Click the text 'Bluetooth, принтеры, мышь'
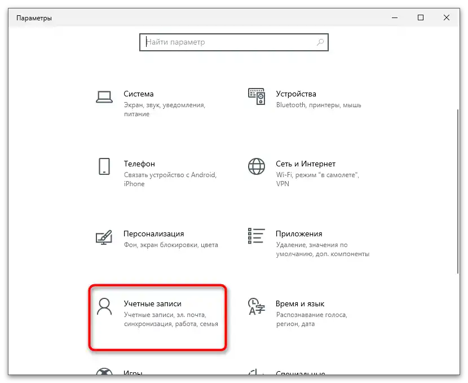 click(x=319, y=105)
